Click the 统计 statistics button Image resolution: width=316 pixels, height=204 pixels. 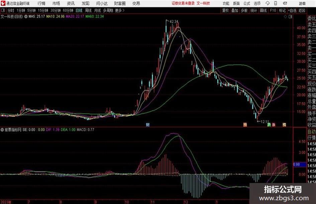[253, 10]
